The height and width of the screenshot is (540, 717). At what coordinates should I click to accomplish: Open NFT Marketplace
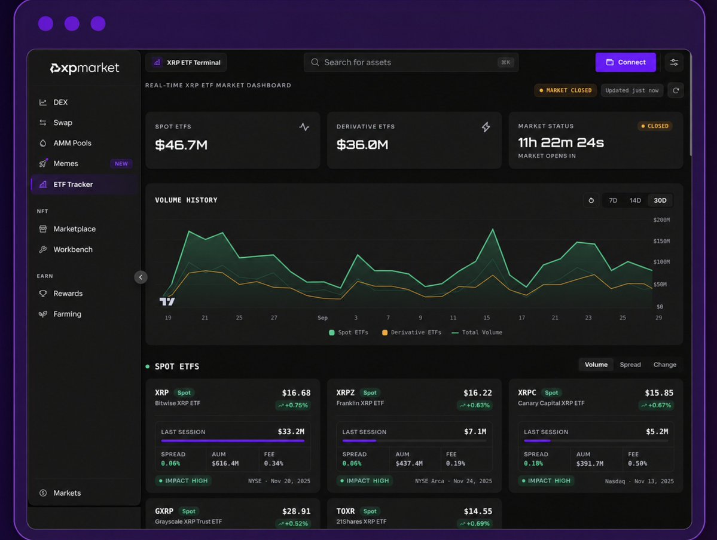click(84, 229)
